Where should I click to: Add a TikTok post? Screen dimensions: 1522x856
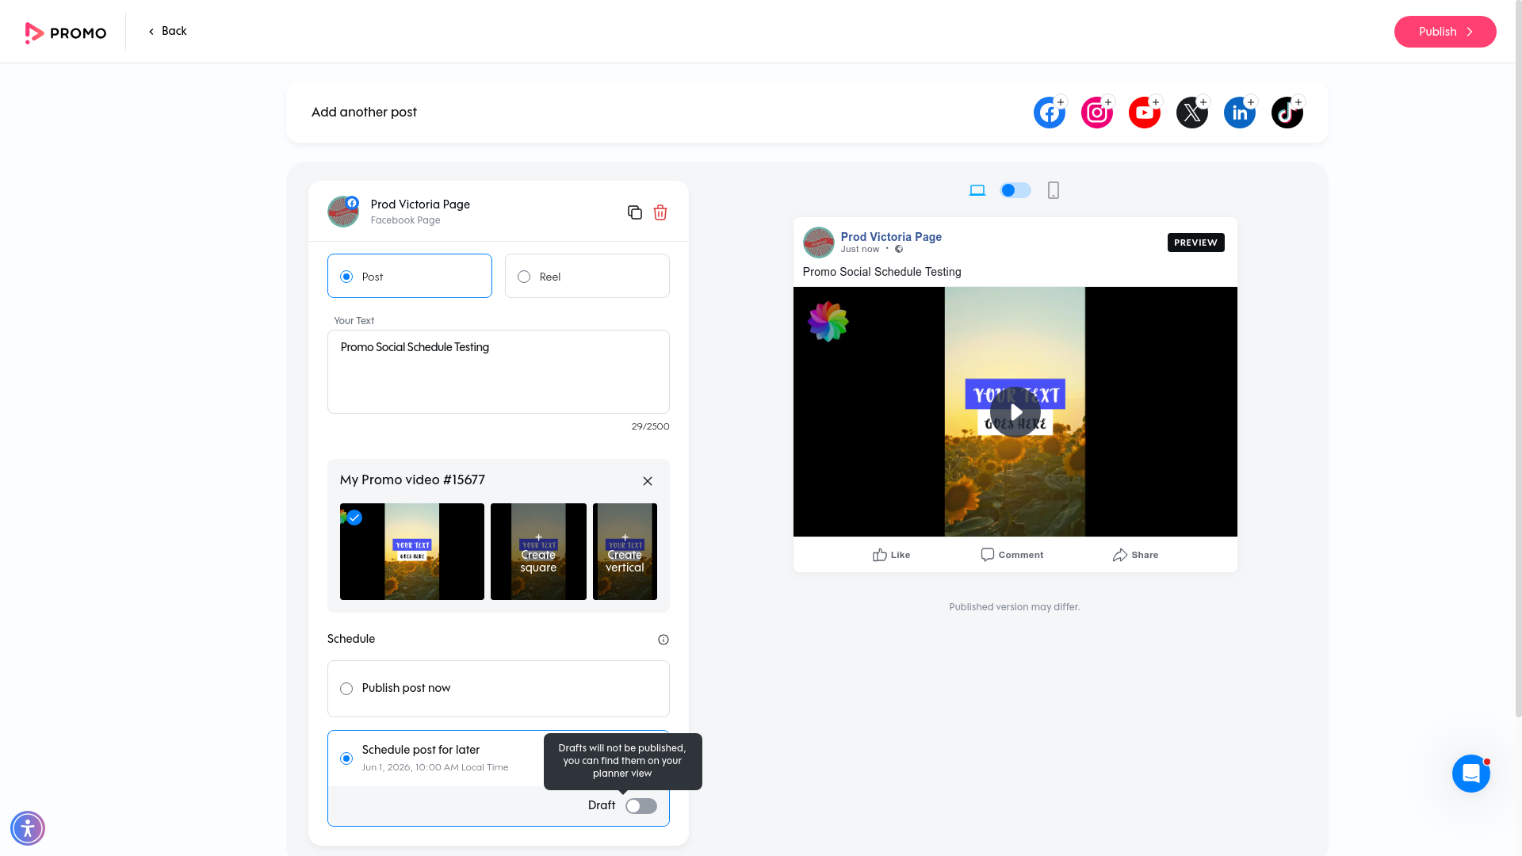[1287, 112]
